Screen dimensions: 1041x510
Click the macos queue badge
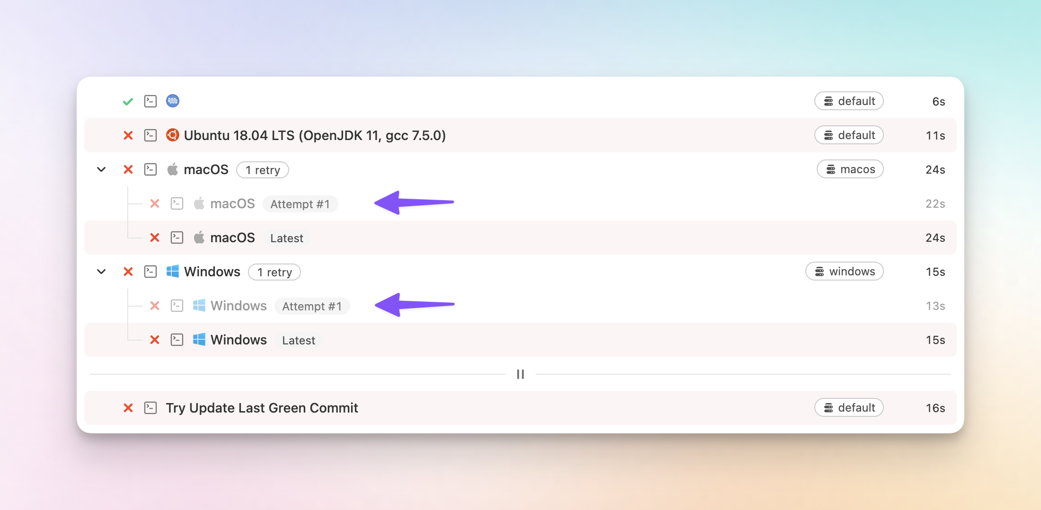(x=850, y=169)
